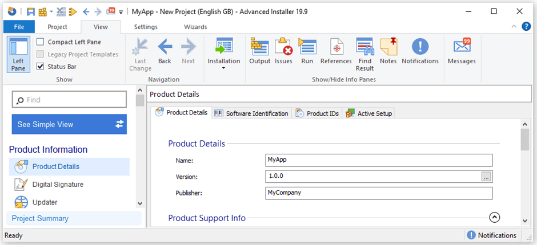Select Product Details in left pane
The height and width of the screenshot is (245, 537).
(x=69, y=167)
